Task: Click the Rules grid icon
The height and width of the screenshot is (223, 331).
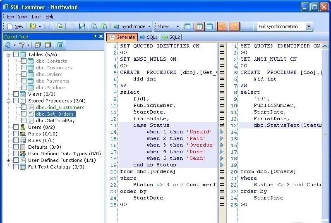Action: [23, 140]
